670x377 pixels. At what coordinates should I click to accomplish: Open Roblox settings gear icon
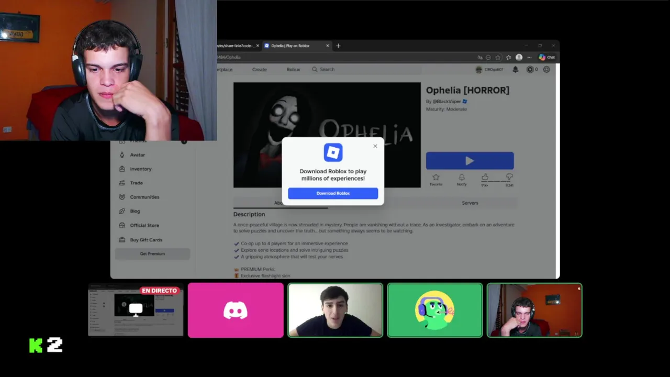[x=546, y=69]
